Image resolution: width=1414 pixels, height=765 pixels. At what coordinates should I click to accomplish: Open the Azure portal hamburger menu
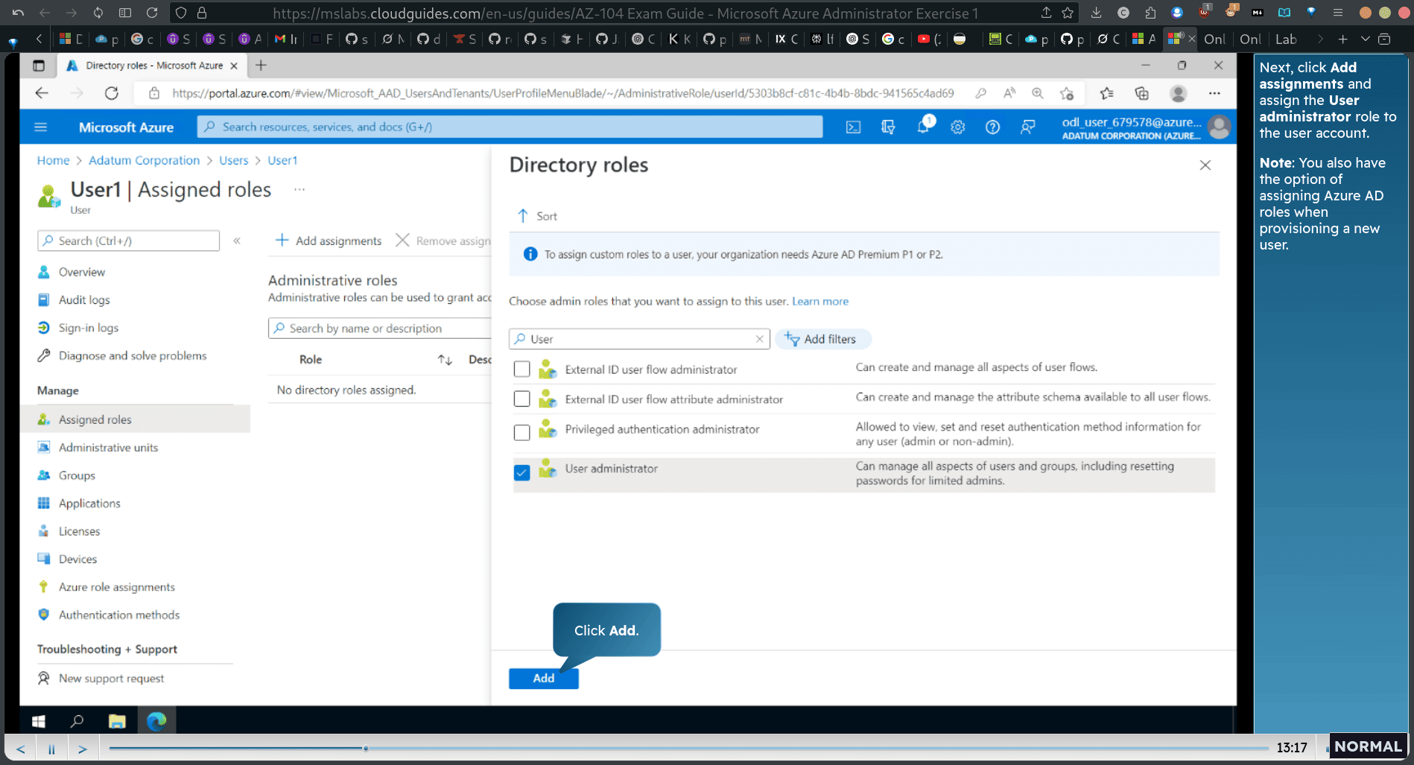click(41, 127)
